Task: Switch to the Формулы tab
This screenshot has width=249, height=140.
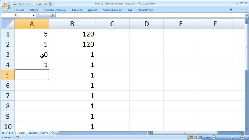Action: pos(77,10)
